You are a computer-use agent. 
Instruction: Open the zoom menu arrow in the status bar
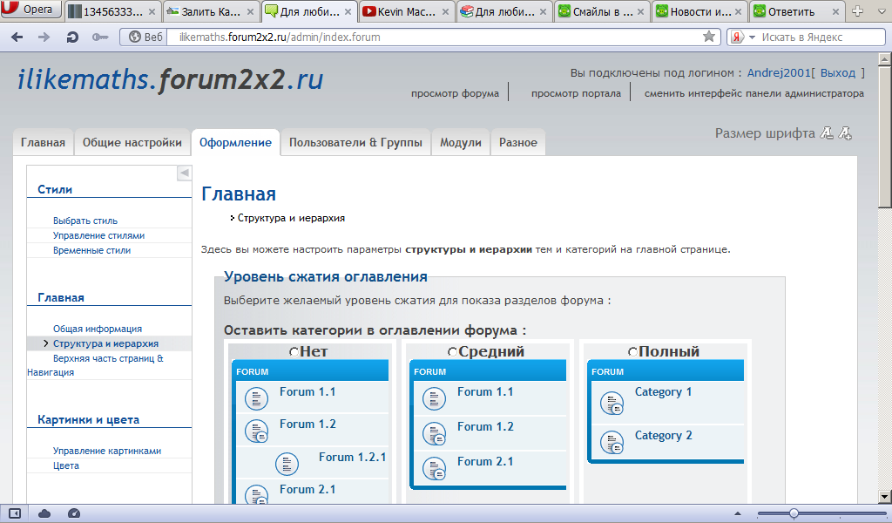click(738, 513)
